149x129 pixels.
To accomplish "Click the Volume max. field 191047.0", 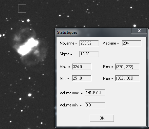I will pos(95,93).
